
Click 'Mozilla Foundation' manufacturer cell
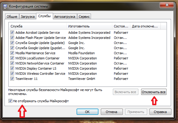click(81, 53)
